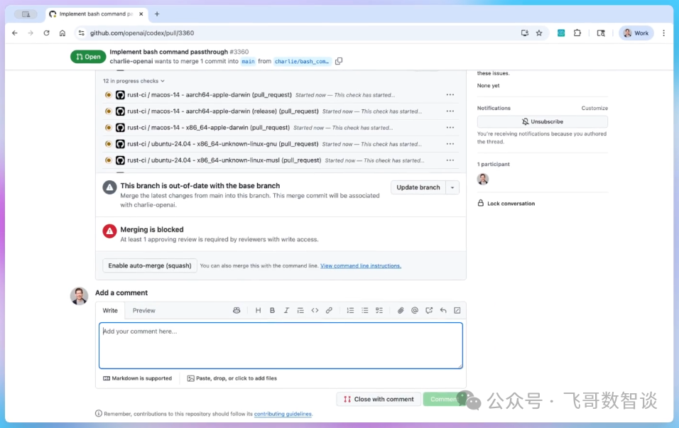Customize notification settings
This screenshot has width=679, height=428.
pos(594,108)
